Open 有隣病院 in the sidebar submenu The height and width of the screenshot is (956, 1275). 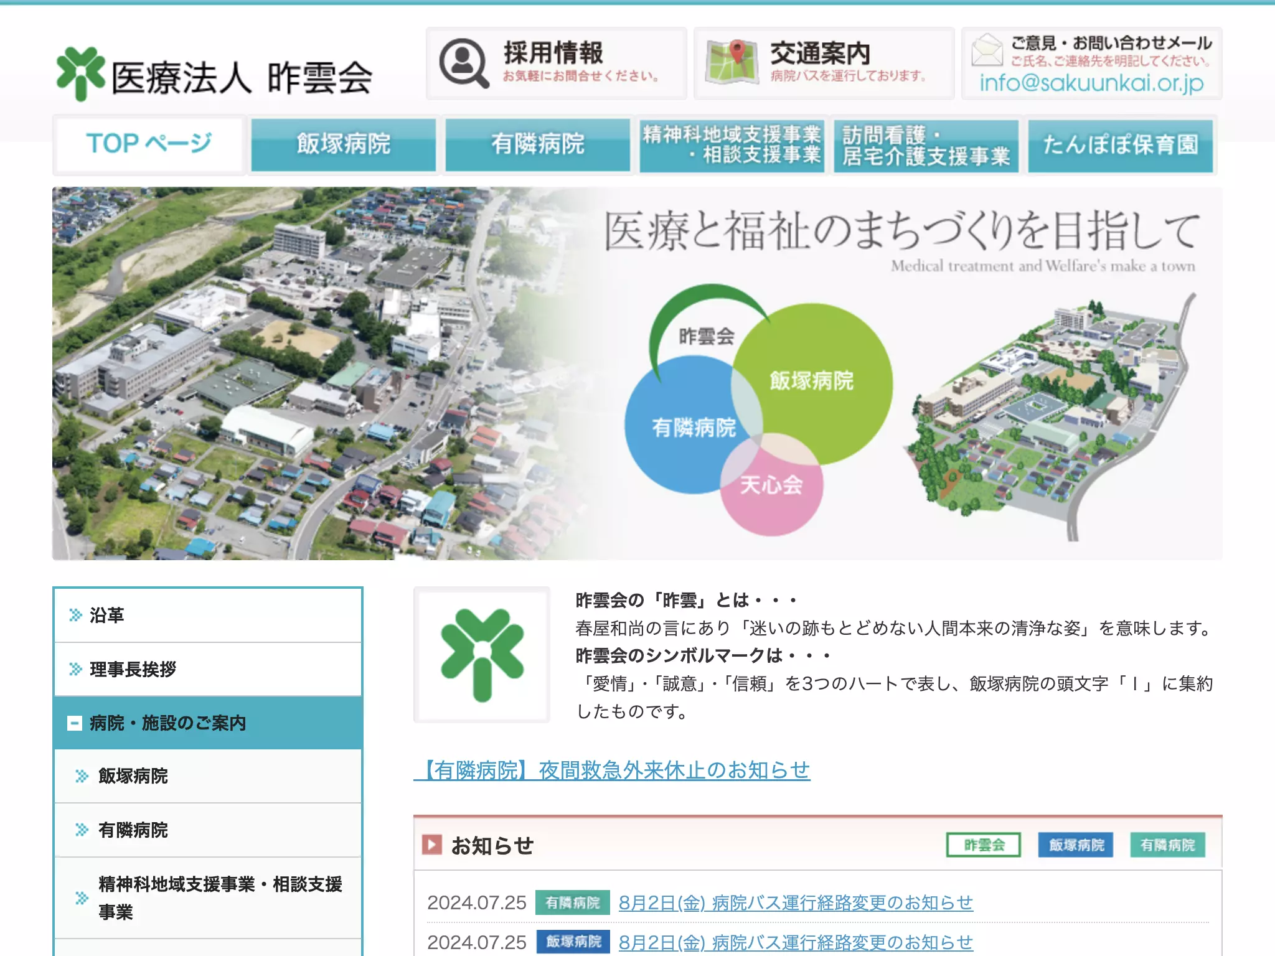pos(208,830)
